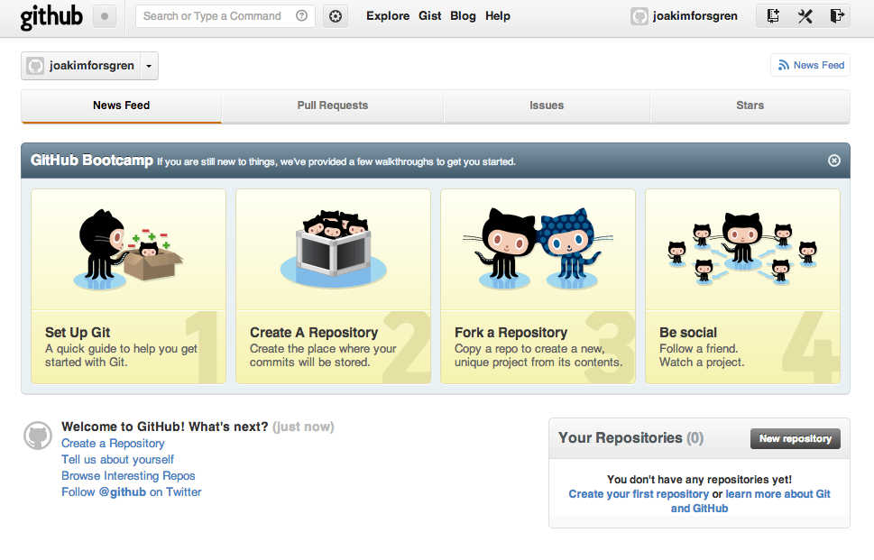Click the RSS icon in News Feed button
The height and width of the screenshot is (560, 874).
784,65
